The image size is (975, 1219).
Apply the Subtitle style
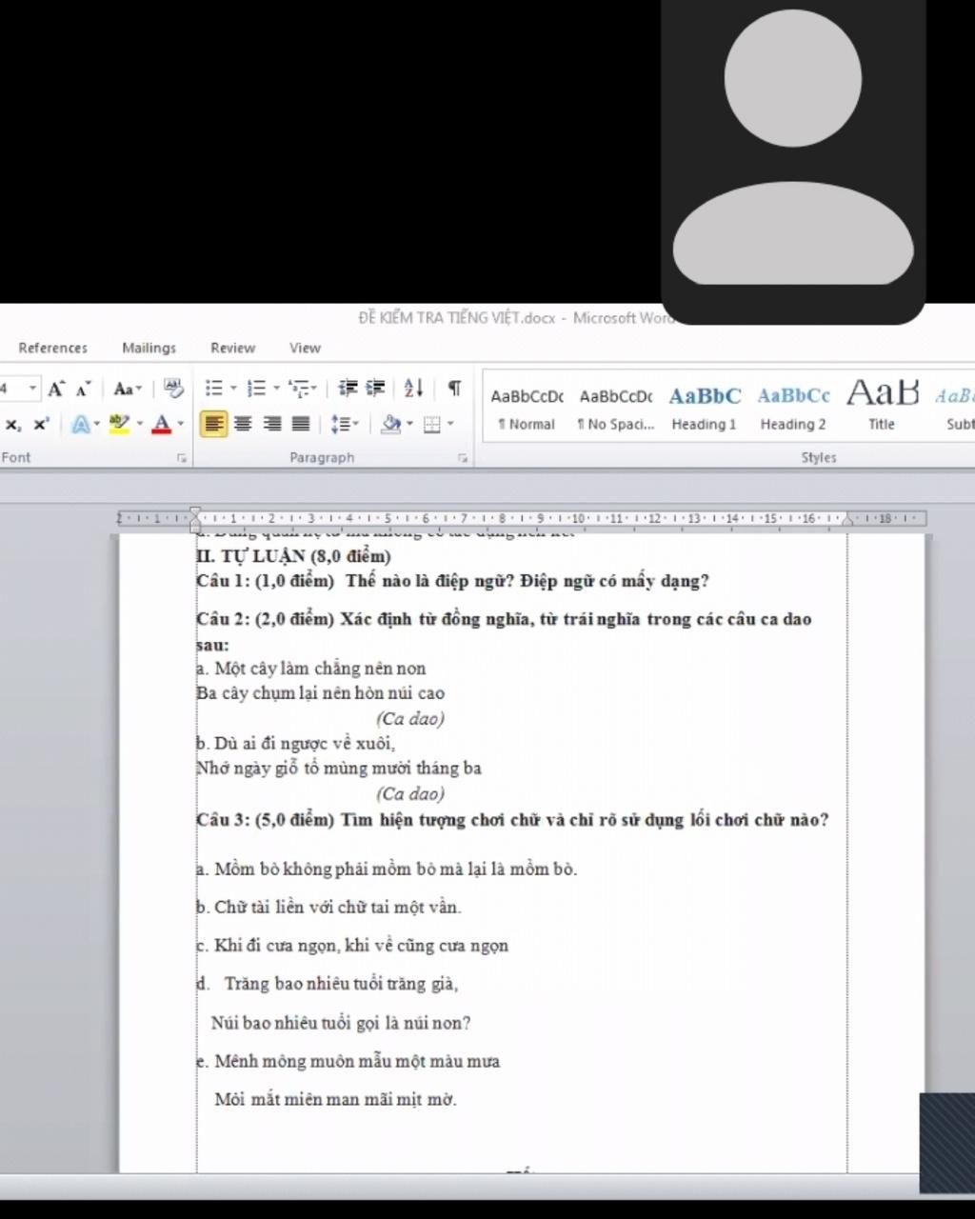click(x=955, y=410)
